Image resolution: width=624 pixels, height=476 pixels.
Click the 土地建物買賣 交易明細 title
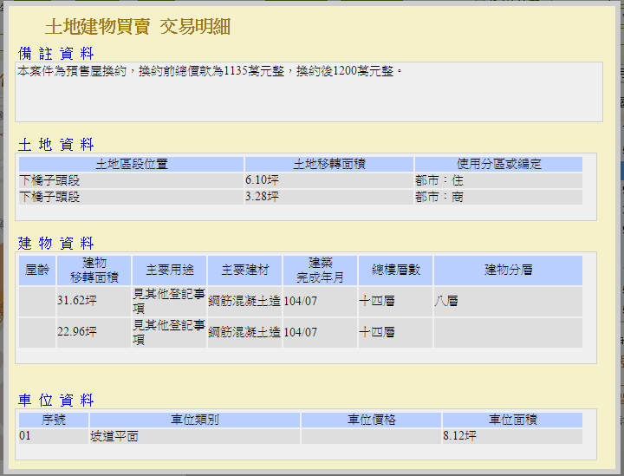click(x=137, y=27)
